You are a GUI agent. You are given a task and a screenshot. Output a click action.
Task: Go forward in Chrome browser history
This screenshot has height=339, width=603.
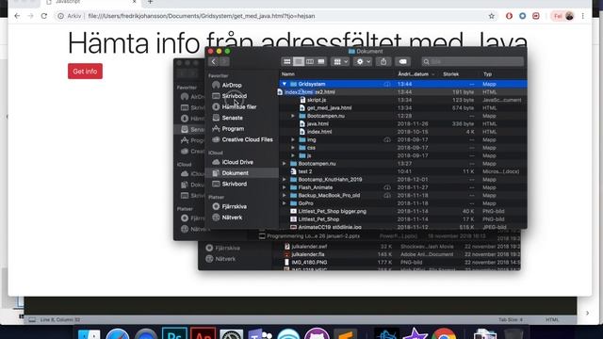pyautogui.click(x=31, y=16)
